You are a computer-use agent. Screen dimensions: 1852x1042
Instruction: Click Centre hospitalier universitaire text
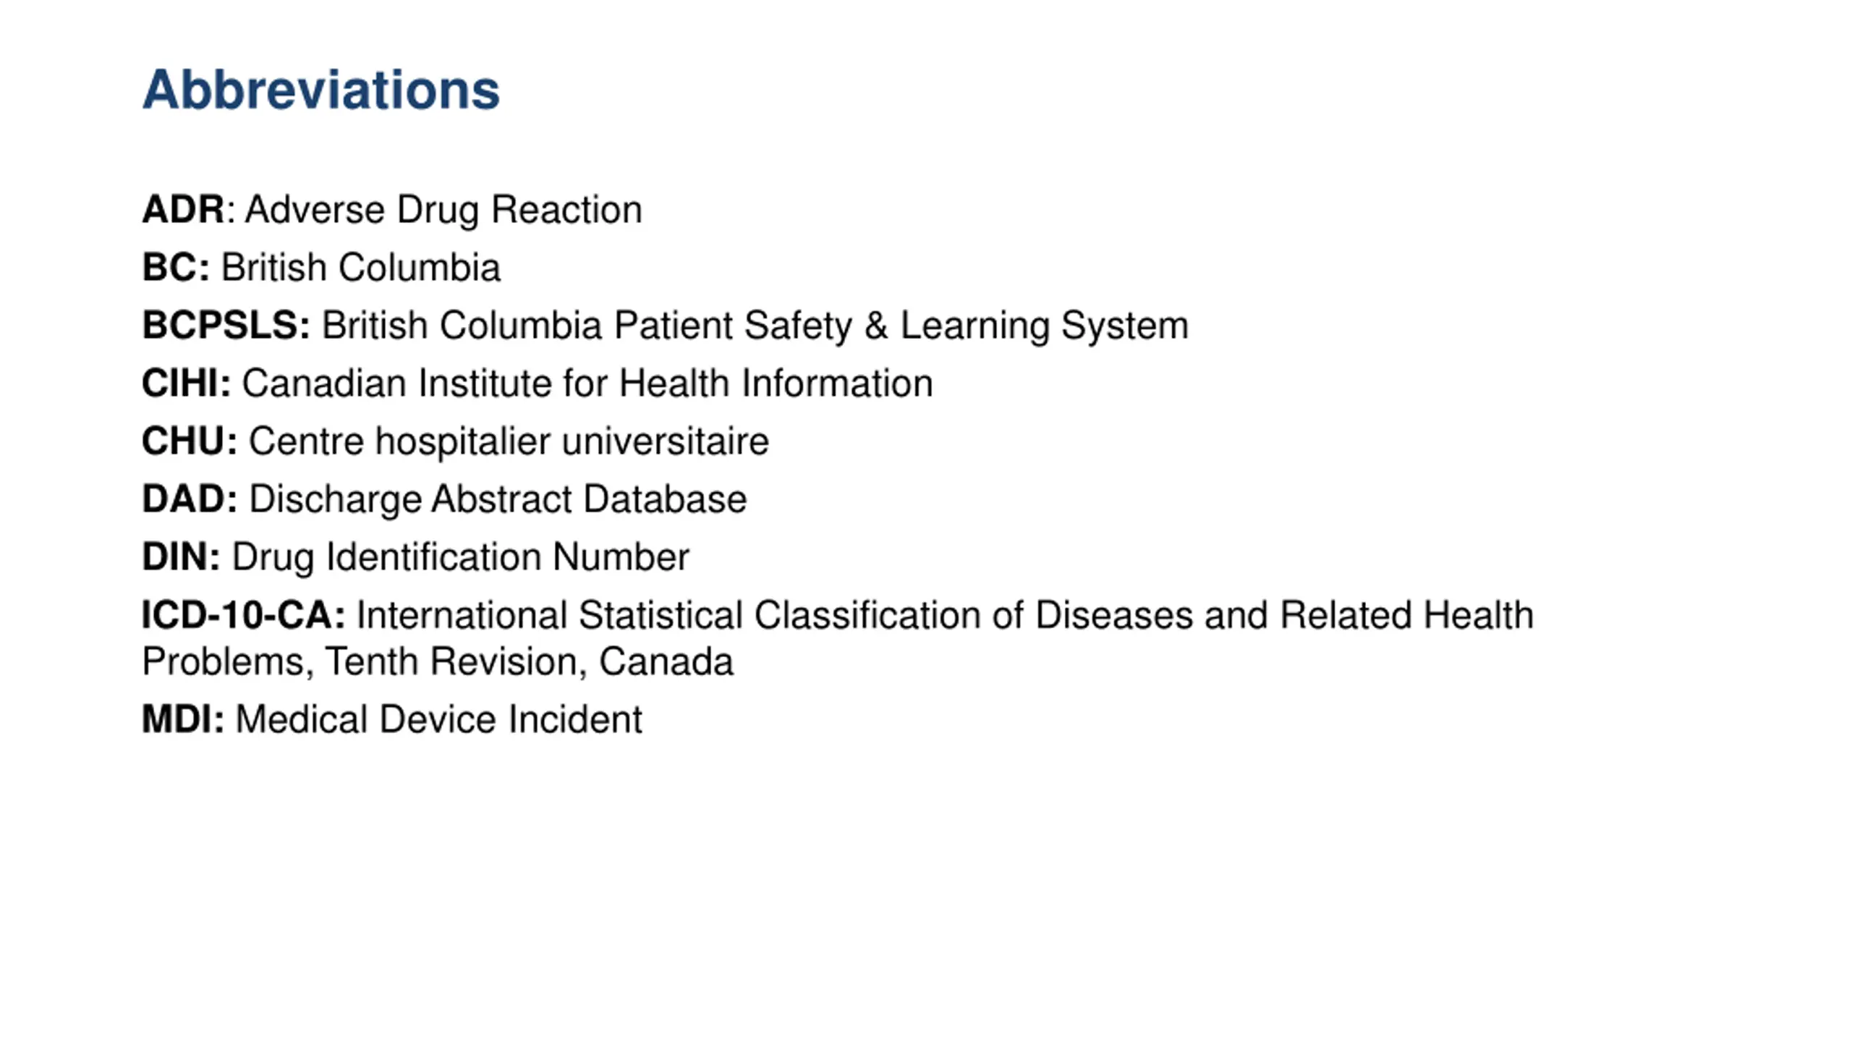(509, 441)
